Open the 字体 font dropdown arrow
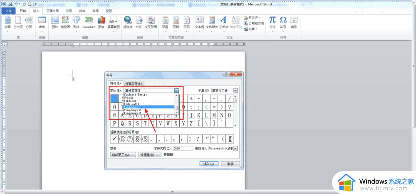Screen dimensions: 416x194 click(176, 91)
